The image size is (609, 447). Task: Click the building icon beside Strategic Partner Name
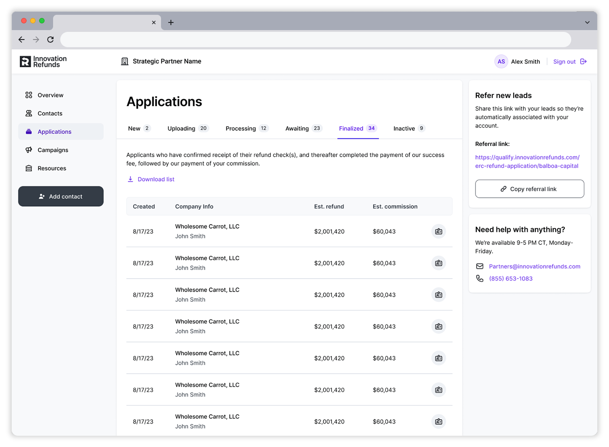point(125,62)
